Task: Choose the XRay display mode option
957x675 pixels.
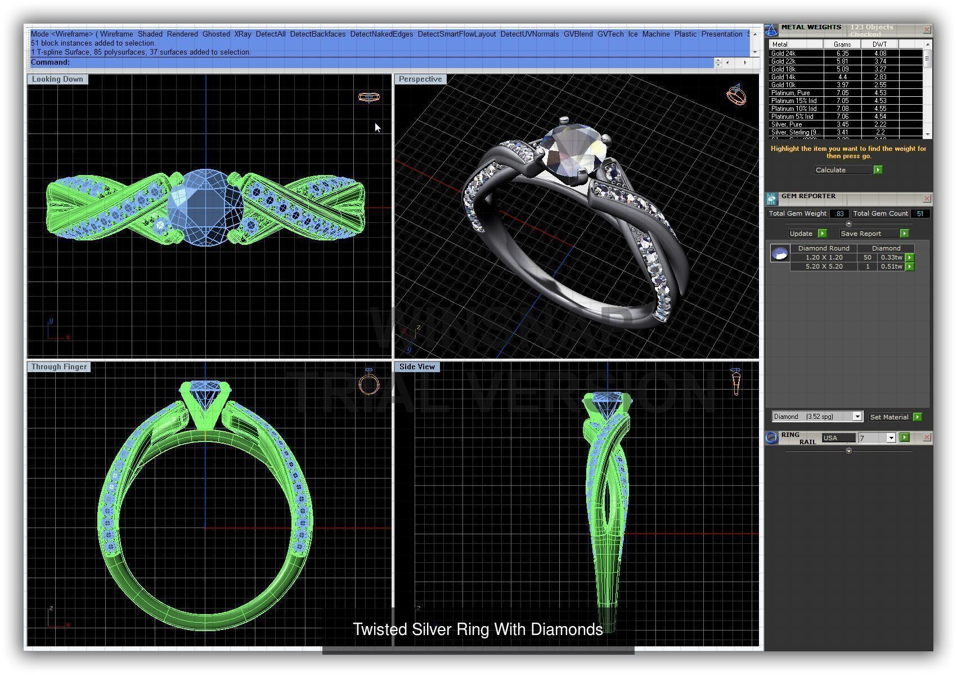Action: [x=243, y=34]
